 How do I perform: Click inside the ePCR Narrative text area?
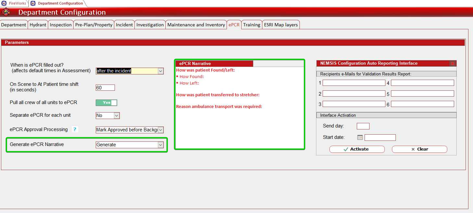click(x=239, y=127)
